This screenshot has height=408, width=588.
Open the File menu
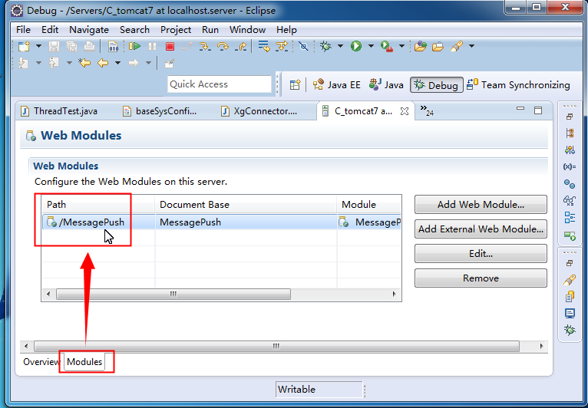pyautogui.click(x=23, y=30)
